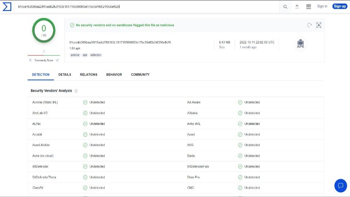Viewport: 350px width, 197px height.
Task: Click the ClamAV vendor name
Action: coord(38,188)
